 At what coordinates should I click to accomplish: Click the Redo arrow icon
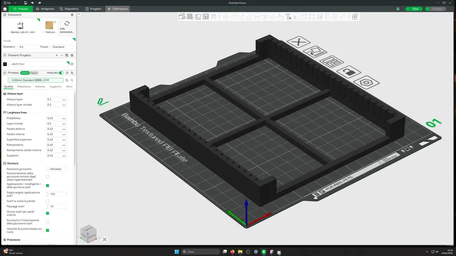40,3
